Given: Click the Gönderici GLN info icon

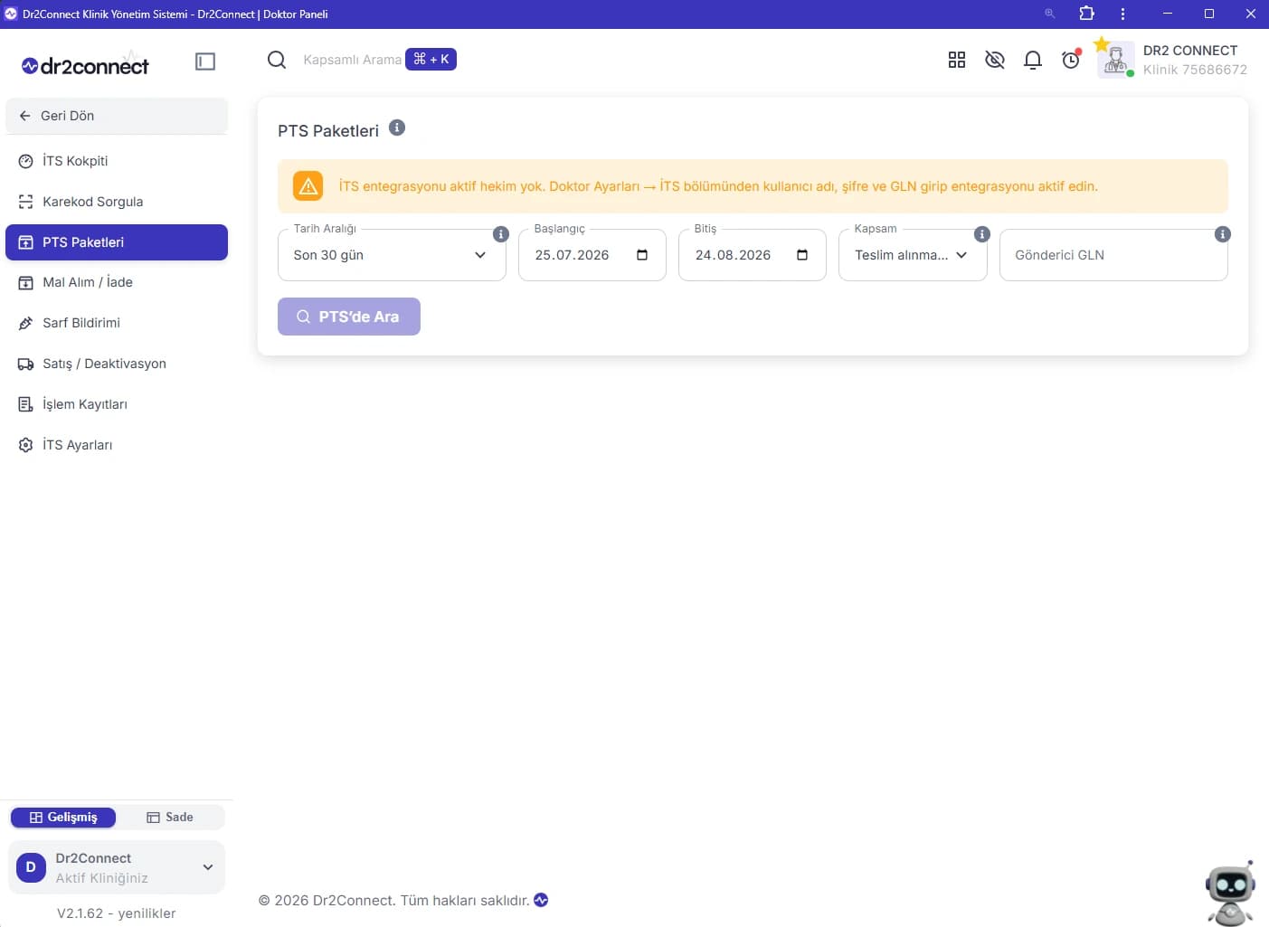Looking at the screenshot, I should point(1223,234).
